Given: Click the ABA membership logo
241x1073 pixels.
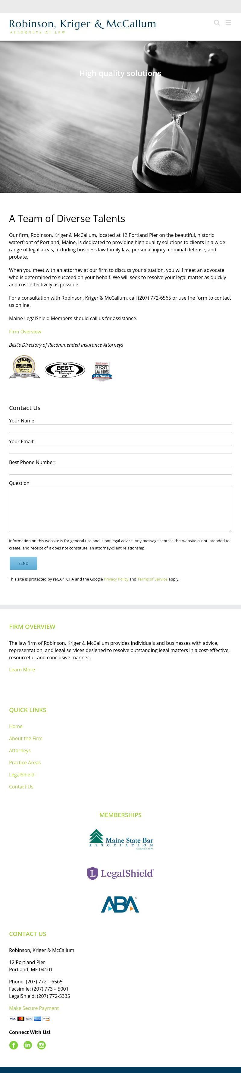Looking at the screenshot, I should click(x=120, y=904).
